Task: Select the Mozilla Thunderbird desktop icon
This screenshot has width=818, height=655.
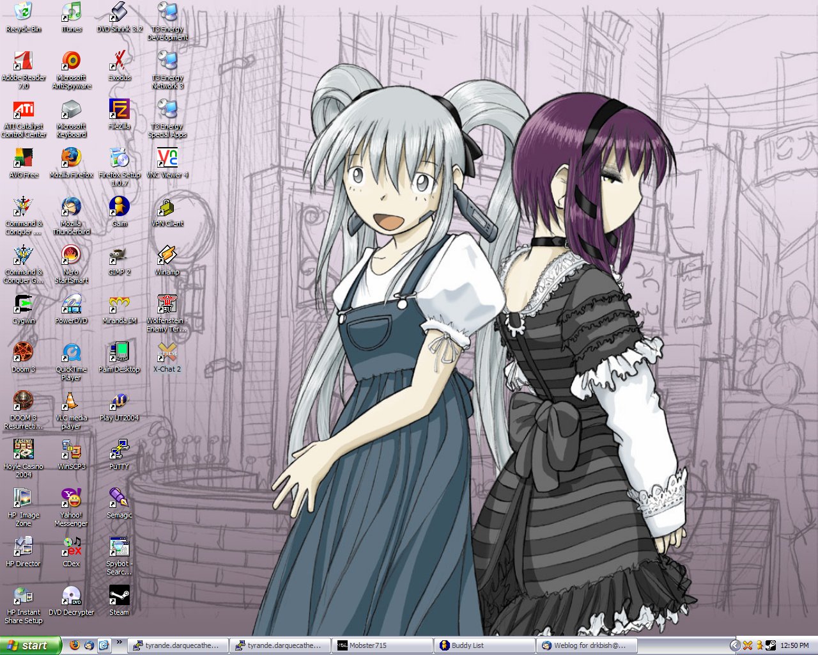Action: [72, 216]
